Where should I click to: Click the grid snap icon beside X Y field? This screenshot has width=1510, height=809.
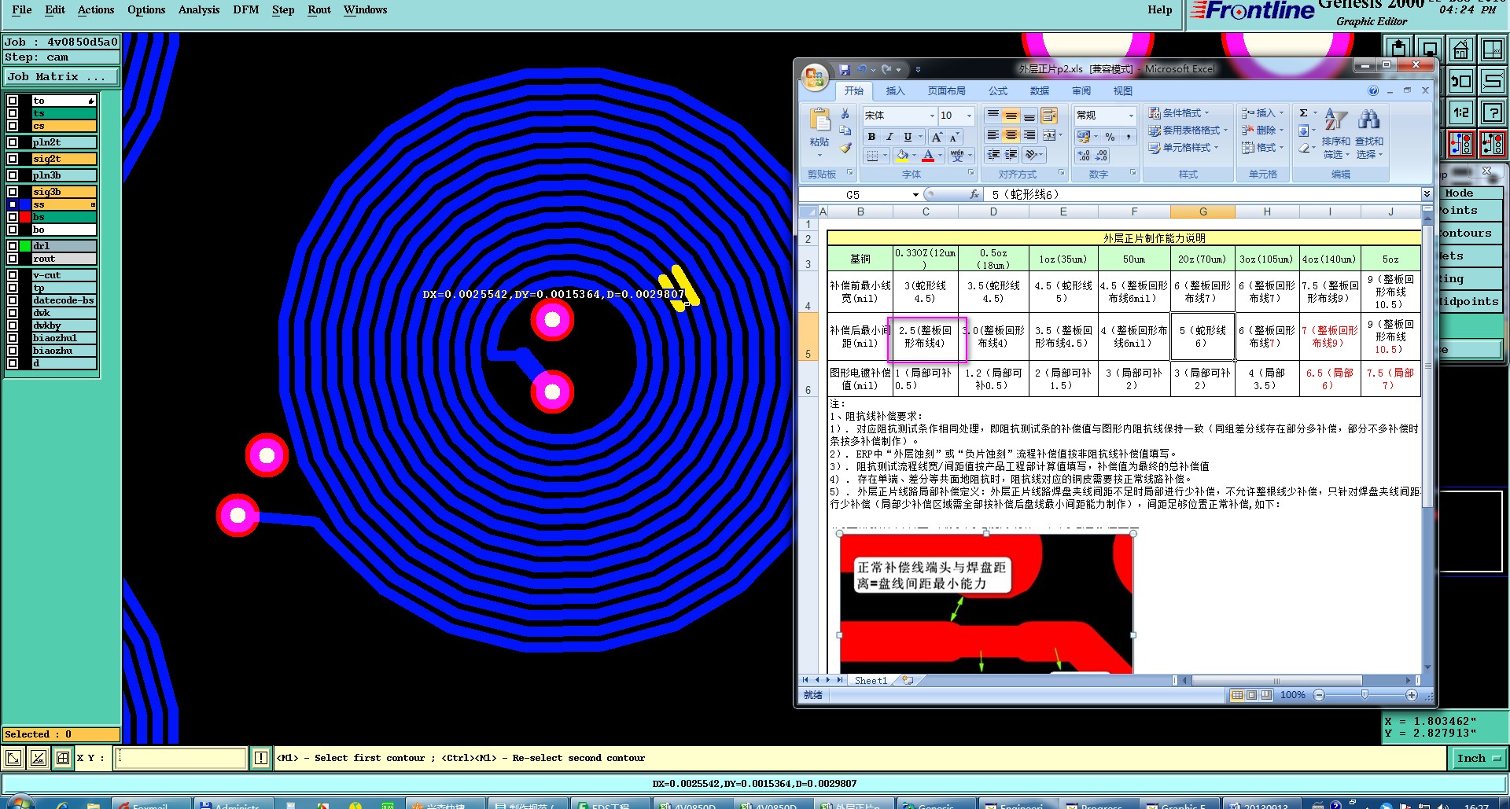(63, 758)
